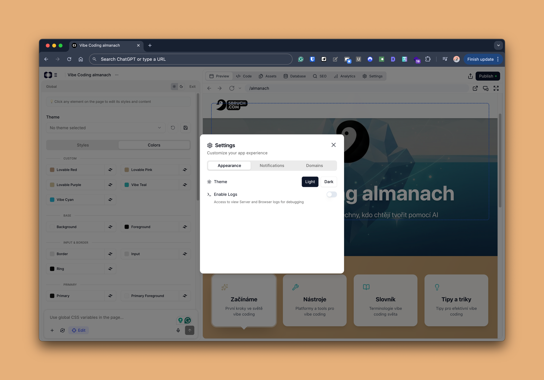The image size is (544, 380).
Task: Click the chat history icon beside Edit
Action: coord(63,330)
